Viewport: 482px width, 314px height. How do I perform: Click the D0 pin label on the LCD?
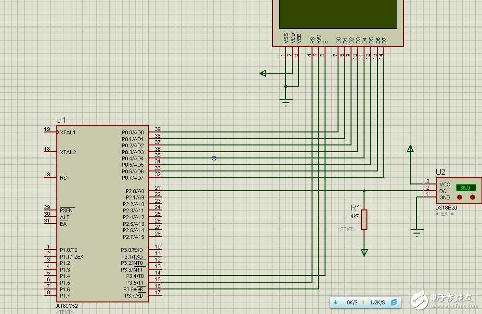click(x=339, y=40)
